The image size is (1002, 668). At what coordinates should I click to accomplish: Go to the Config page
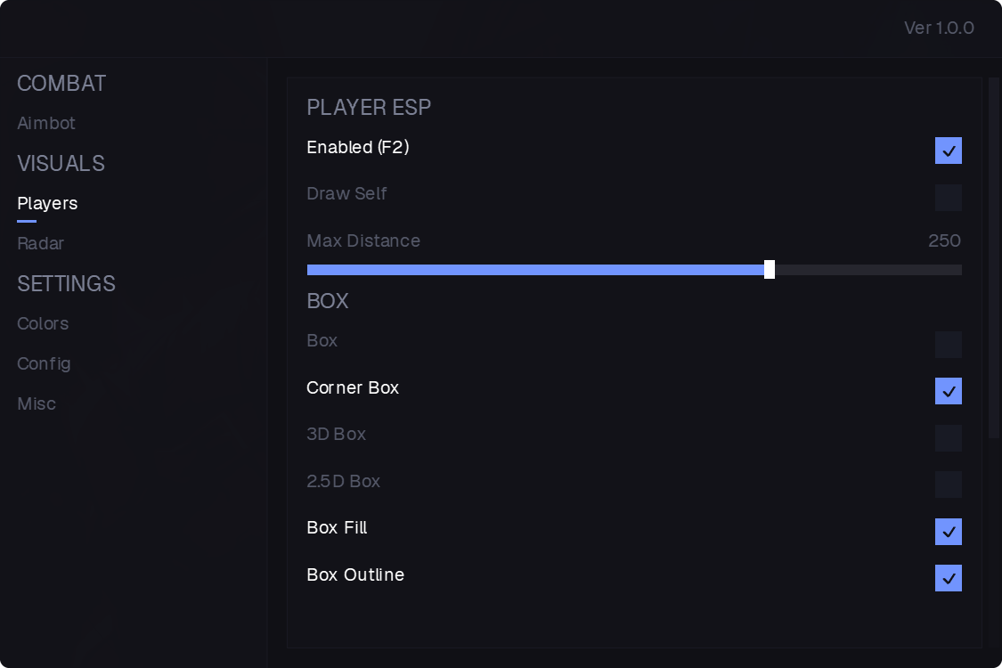(x=44, y=363)
